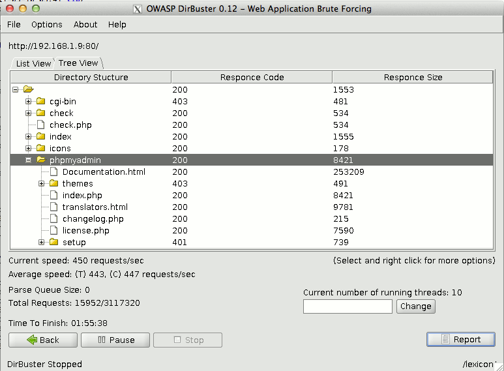Open the Options menu
This screenshot has width=504, height=371.
point(47,25)
